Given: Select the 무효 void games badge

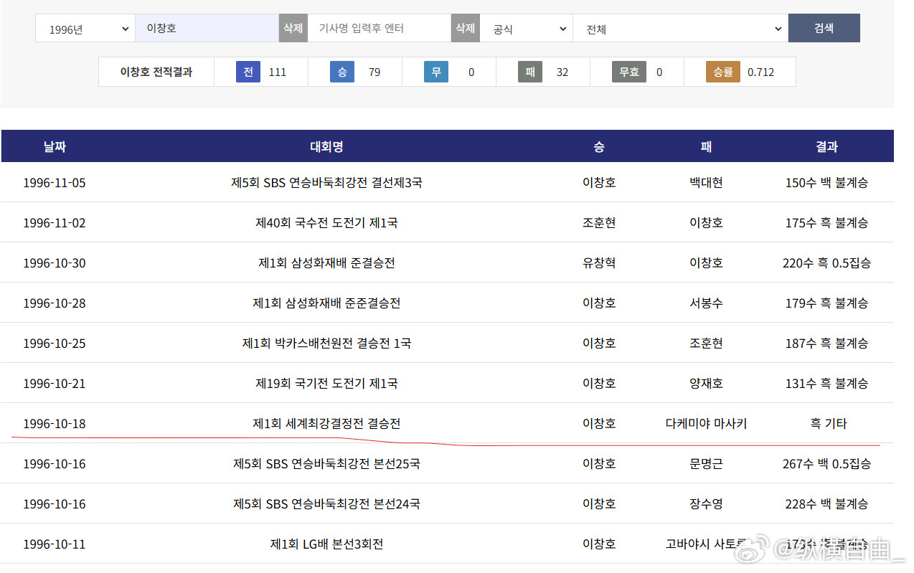Looking at the screenshot, I should click(629, 72).
